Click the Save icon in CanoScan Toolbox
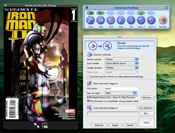 tap(121, 20)
